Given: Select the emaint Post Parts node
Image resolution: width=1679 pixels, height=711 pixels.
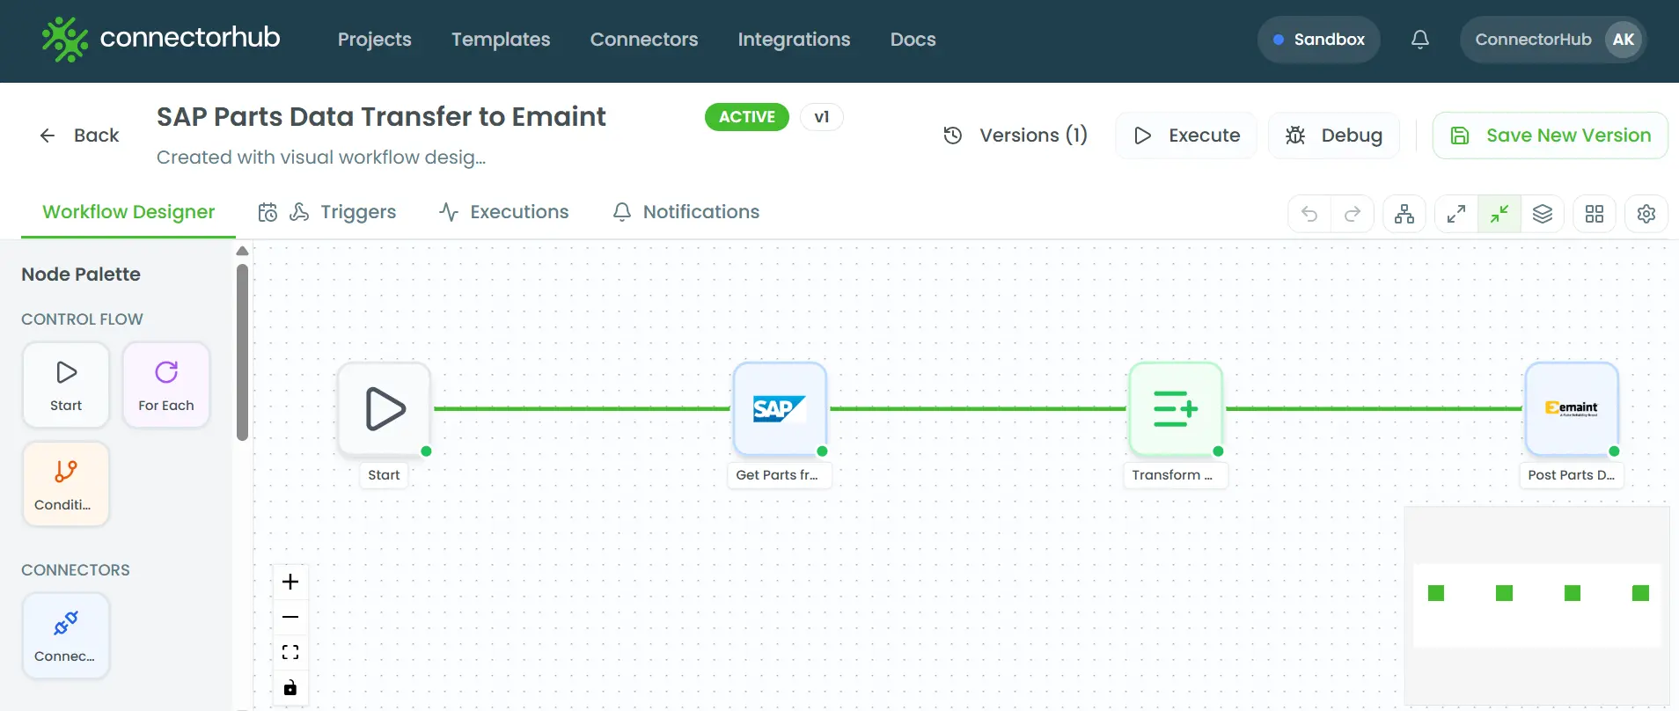Looking at the screenshot, I should point(1572,409).
